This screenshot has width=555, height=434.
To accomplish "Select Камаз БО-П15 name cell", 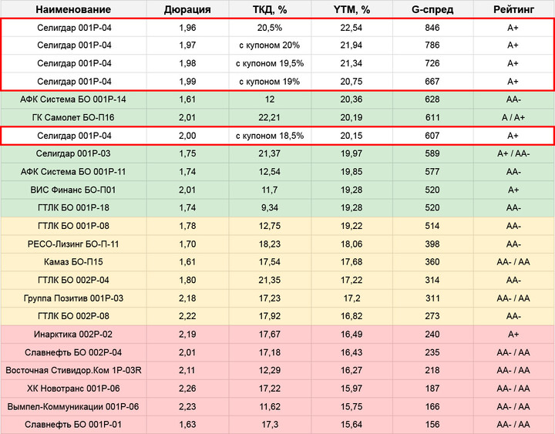I will 73,262.
